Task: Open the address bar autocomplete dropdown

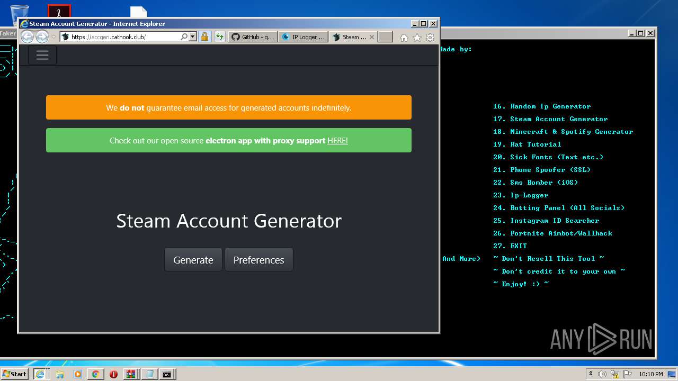Action: (192, 37)
